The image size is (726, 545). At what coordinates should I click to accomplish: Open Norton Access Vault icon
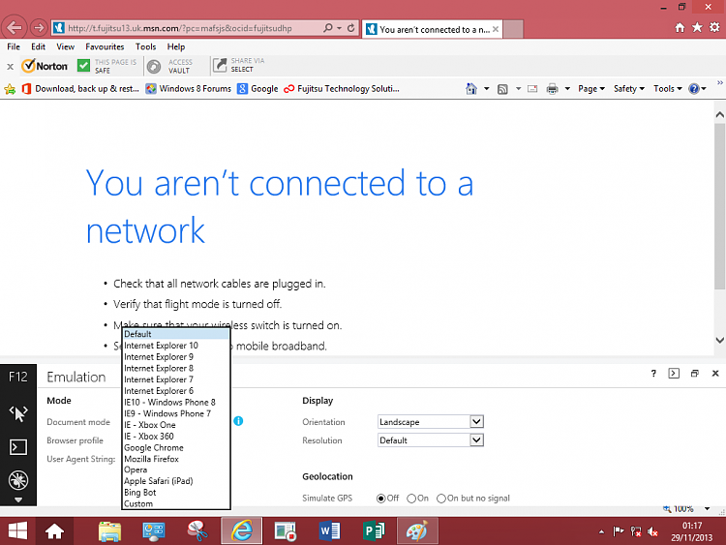[x=154, y=66]
